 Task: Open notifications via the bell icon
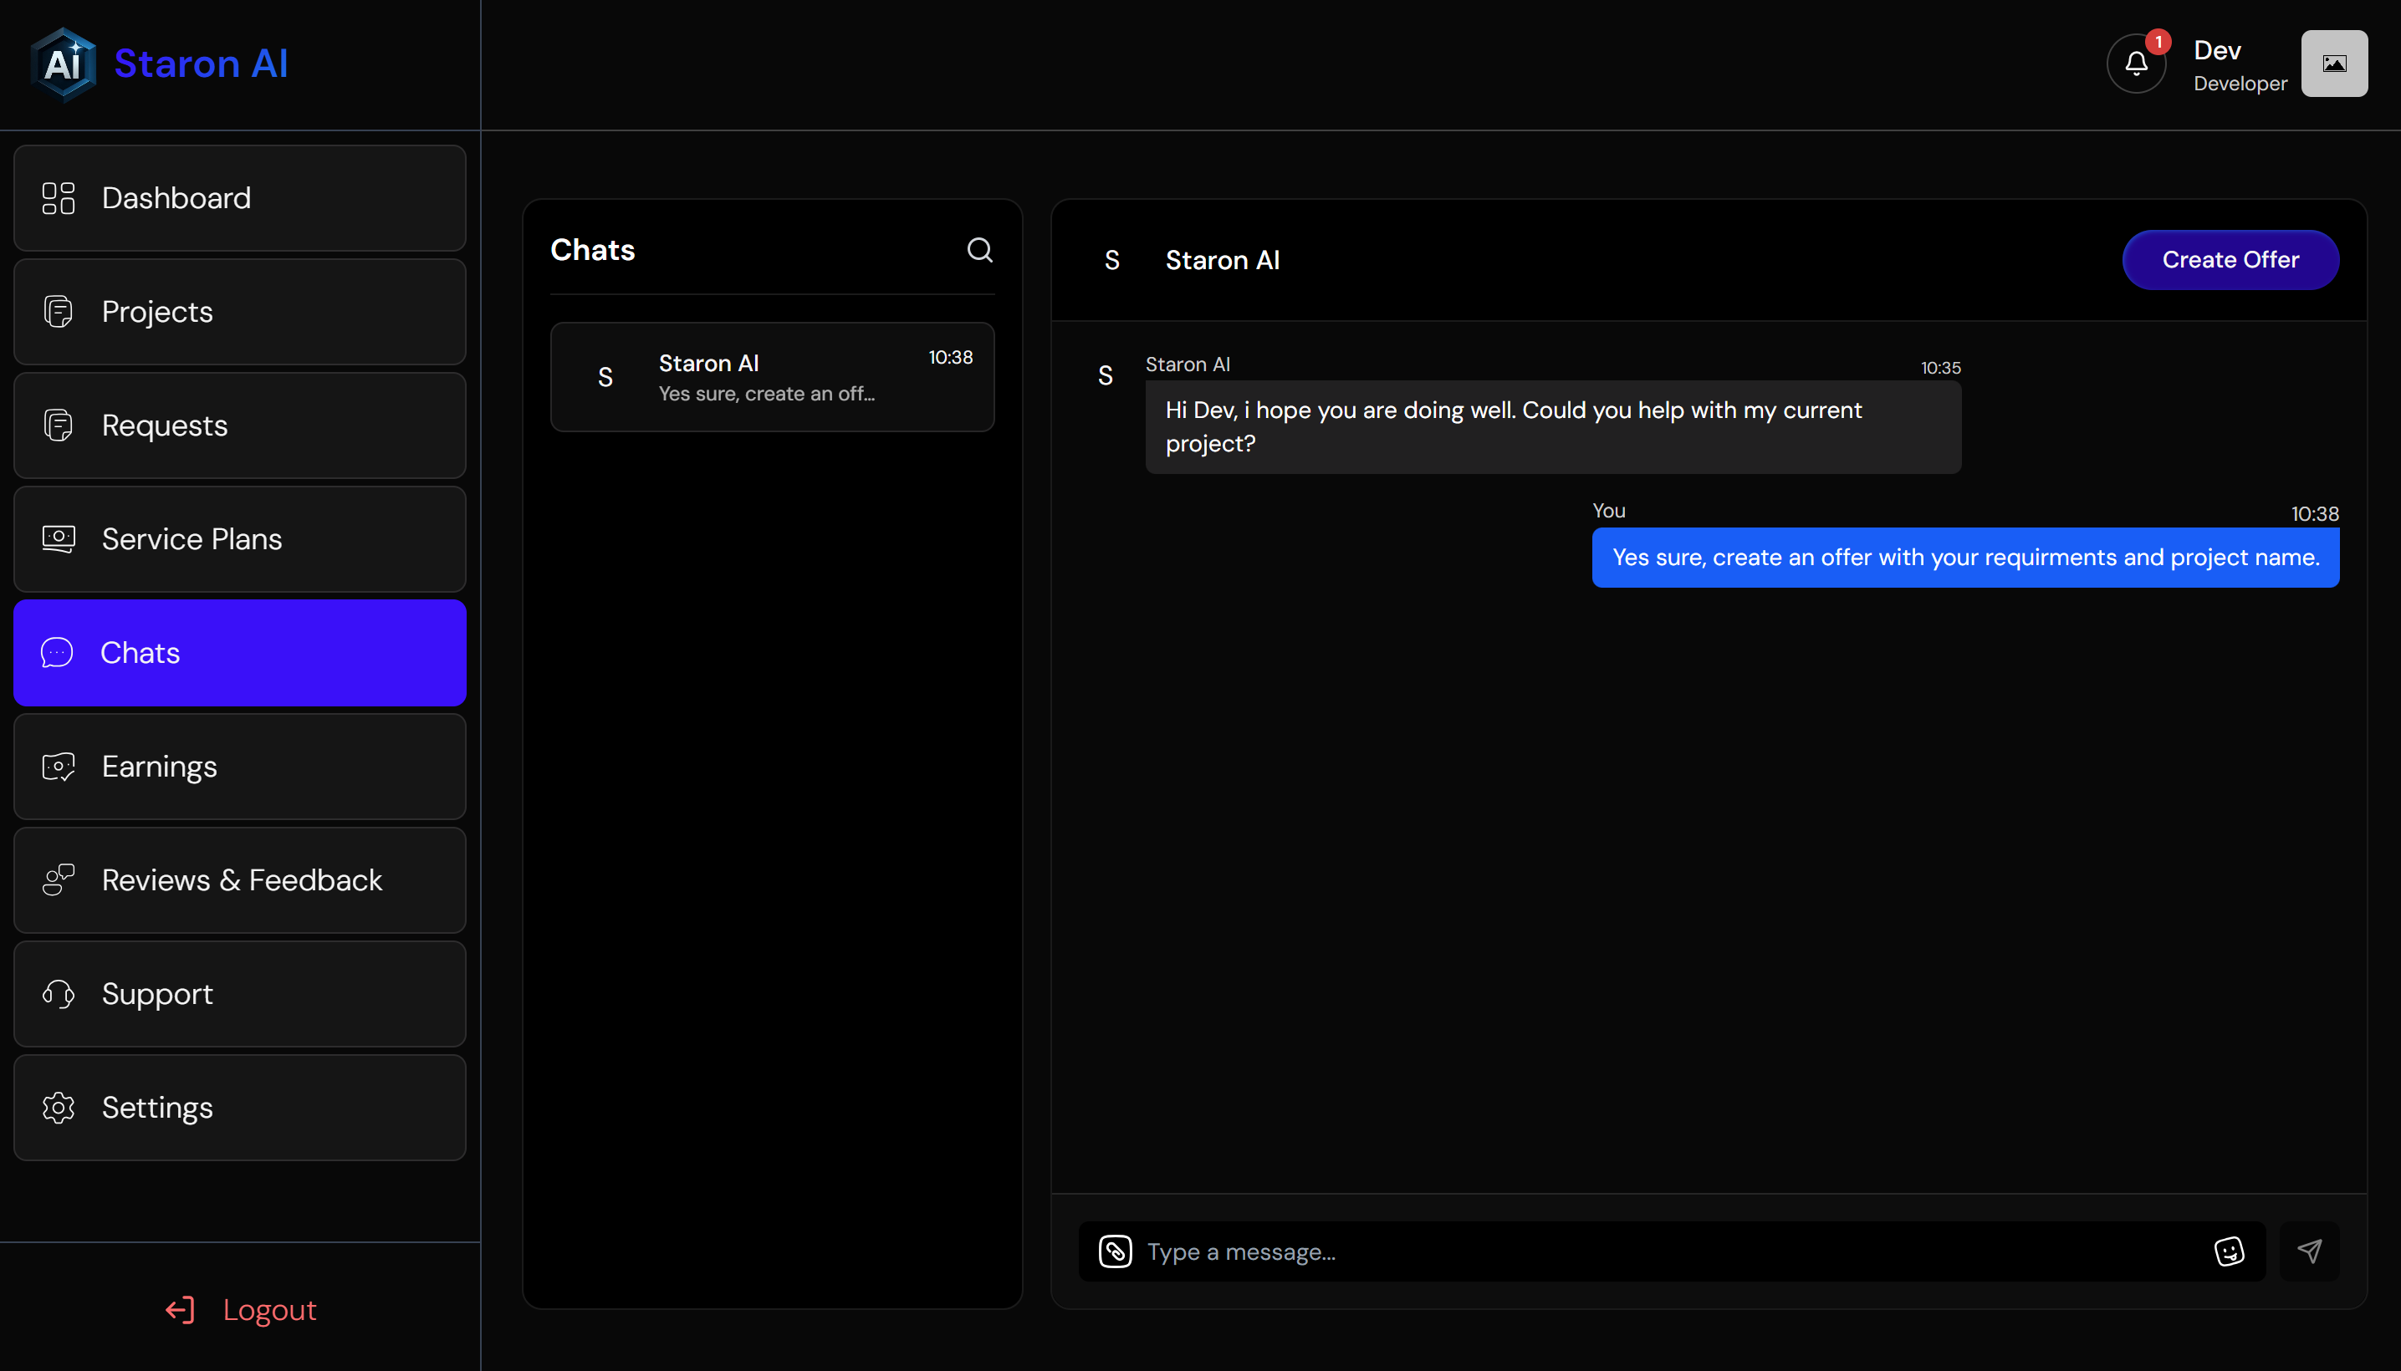point(2134,63)
